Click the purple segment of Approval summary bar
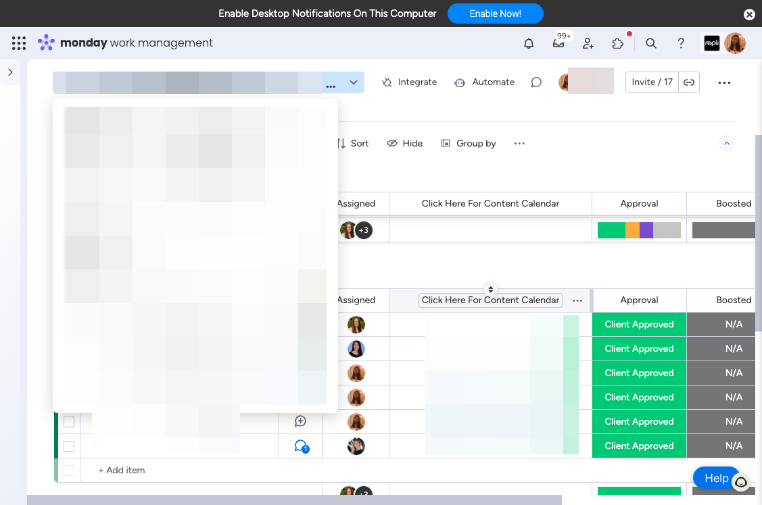The image size is (762, 505). coord(646,230)
